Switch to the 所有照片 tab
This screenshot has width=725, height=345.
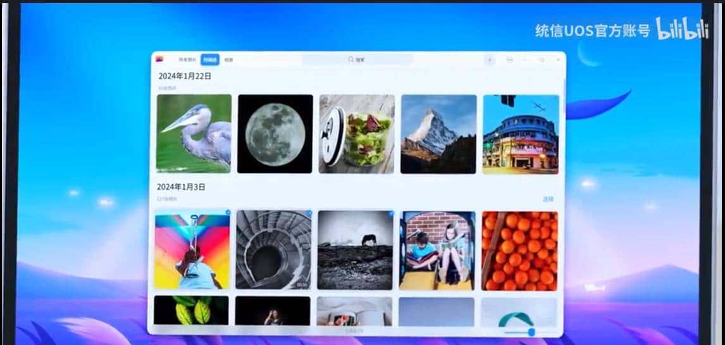pos(187,60)
